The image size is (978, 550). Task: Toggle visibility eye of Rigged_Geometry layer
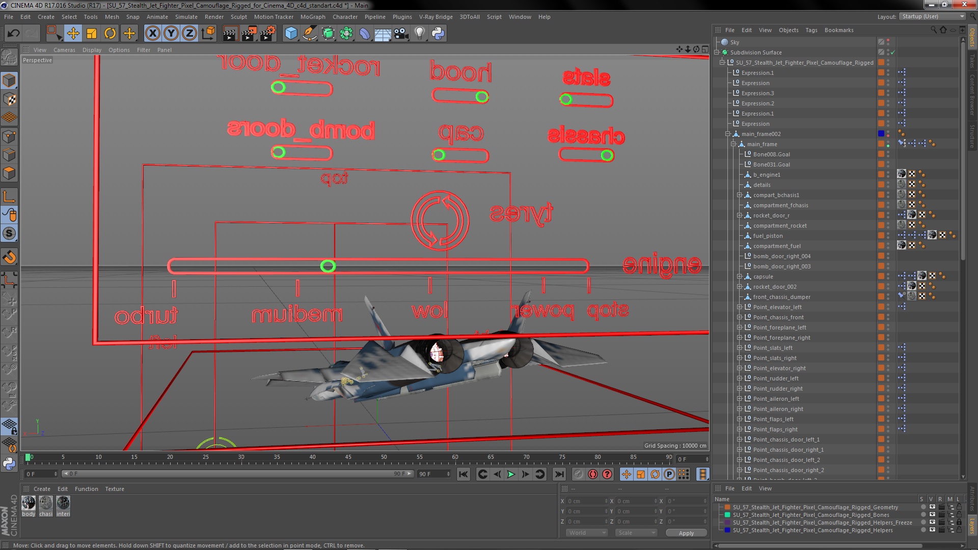pyautogui.click(x=932, y=507)
